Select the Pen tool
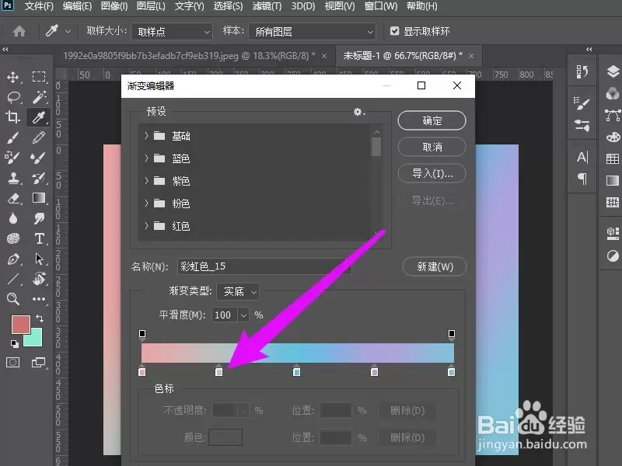Image resolution: width=622 pixels, height=466 pixels. pos(13,259)
